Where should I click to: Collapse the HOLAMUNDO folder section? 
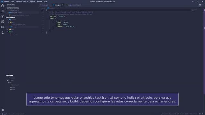11,18
